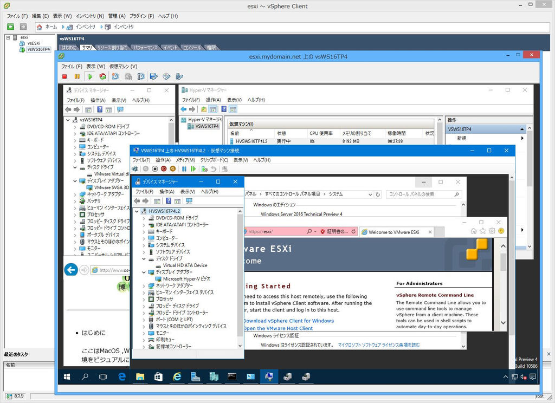
Task: Collapse the vsWS16TP4 root node in Device Manager
Action: coord(68,120)
